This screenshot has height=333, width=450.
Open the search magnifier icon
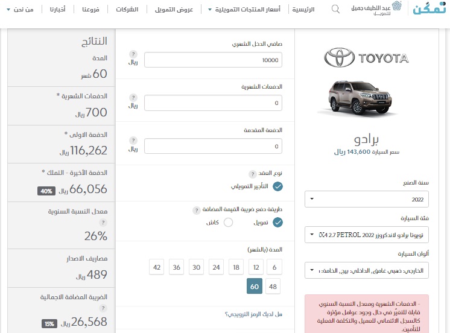coord(335,9)
